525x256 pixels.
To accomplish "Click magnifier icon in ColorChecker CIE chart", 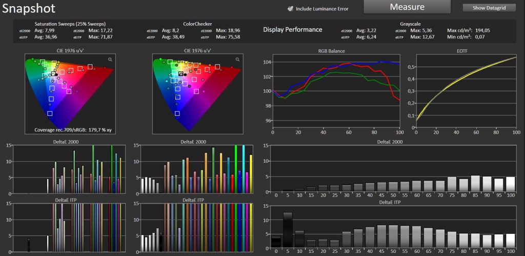I will pyautogui.click(x=237, y=60).
